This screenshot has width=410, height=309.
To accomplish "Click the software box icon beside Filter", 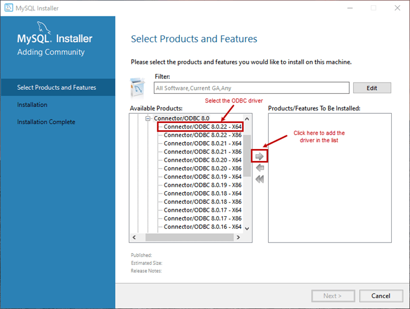I will click(138, 88).
